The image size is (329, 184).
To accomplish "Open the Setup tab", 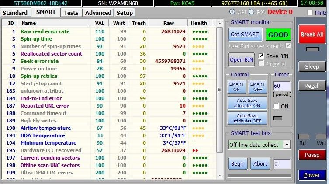I will pos(125,13).
